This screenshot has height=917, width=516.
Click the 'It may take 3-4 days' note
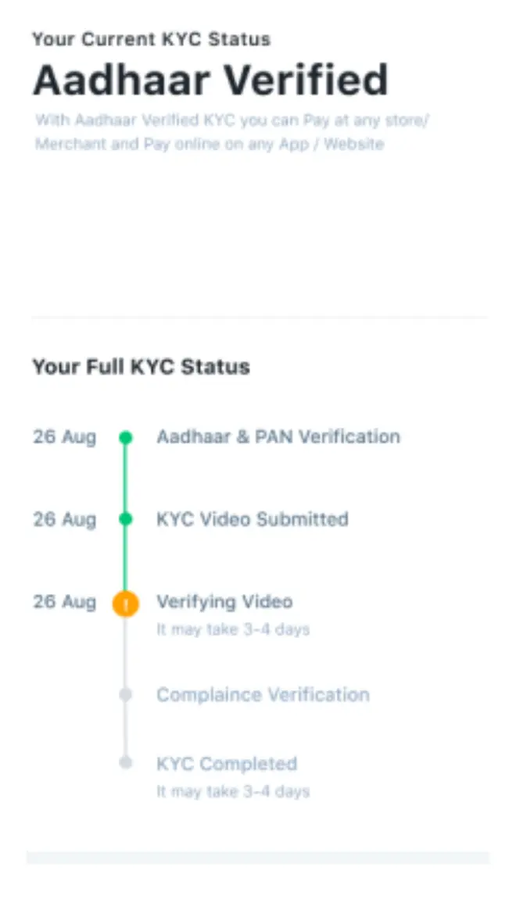click(234, 629)
